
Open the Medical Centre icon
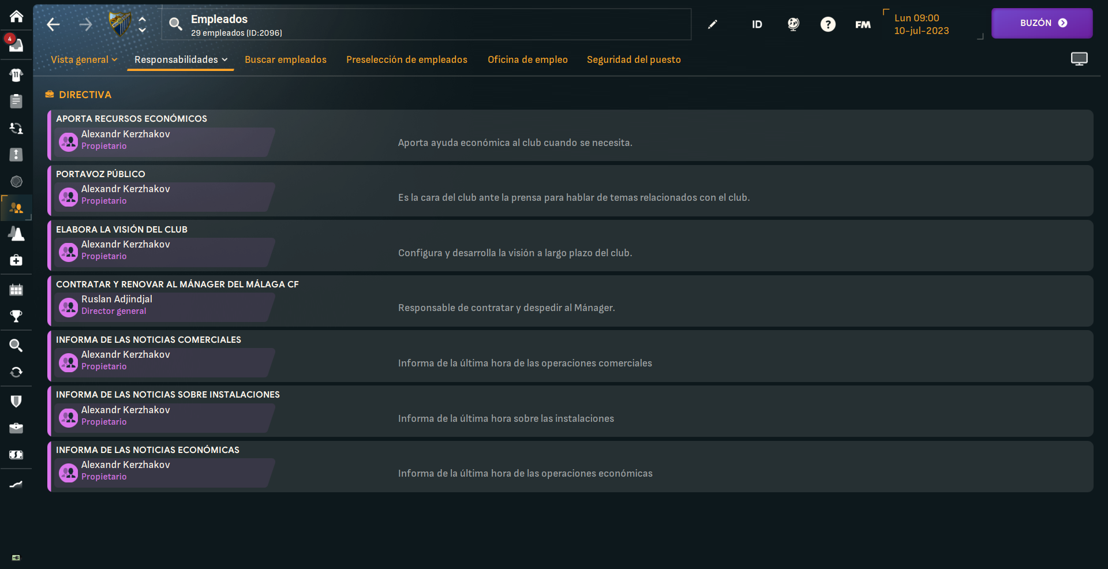(16, 260)
